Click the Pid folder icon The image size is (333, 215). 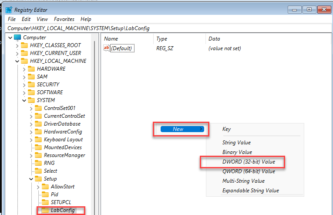45,195
